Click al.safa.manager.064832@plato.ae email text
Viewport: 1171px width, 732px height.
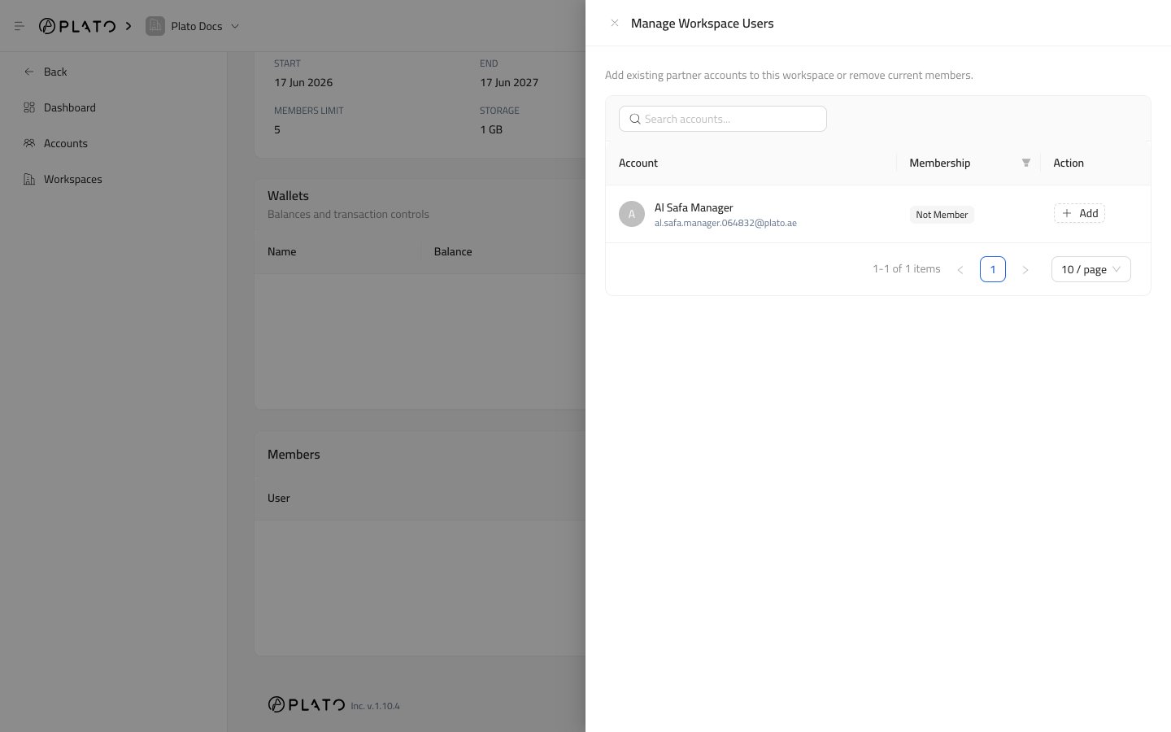point(725,223)
